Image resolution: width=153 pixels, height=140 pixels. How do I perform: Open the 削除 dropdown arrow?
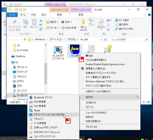tap(71, 22)
